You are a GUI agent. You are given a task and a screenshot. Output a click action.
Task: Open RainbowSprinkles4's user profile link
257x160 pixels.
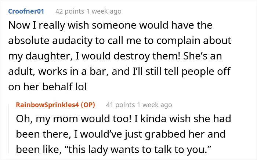coord(47,105)
